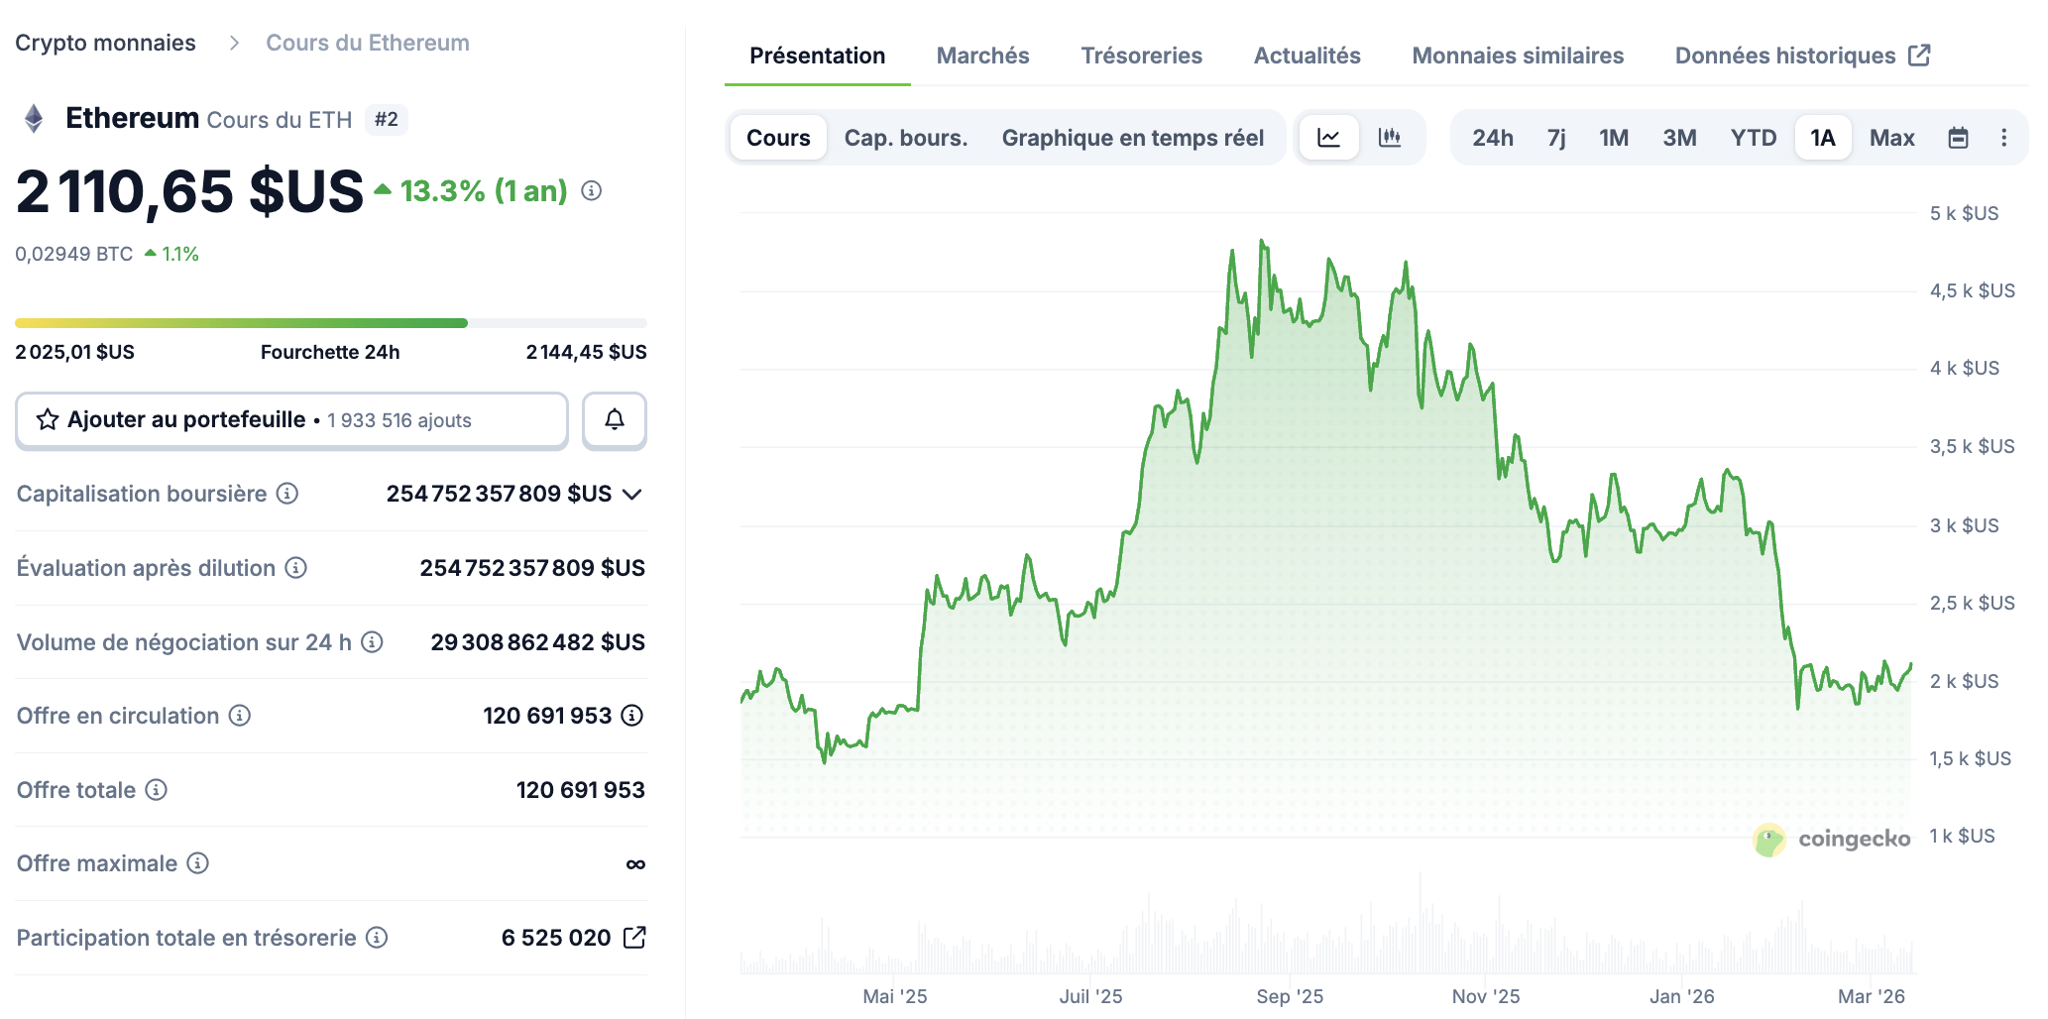Go to Crypto monnaies breadcrumb link
2048x1019 pixels.
(105, 43)
